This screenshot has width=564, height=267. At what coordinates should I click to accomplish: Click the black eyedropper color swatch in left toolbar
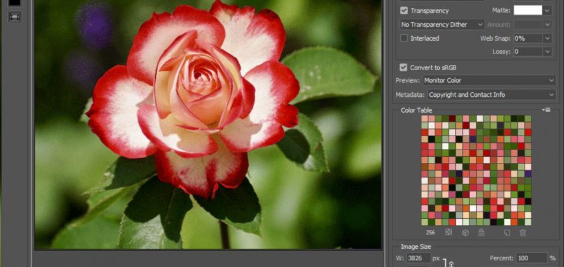pos(15,3)
